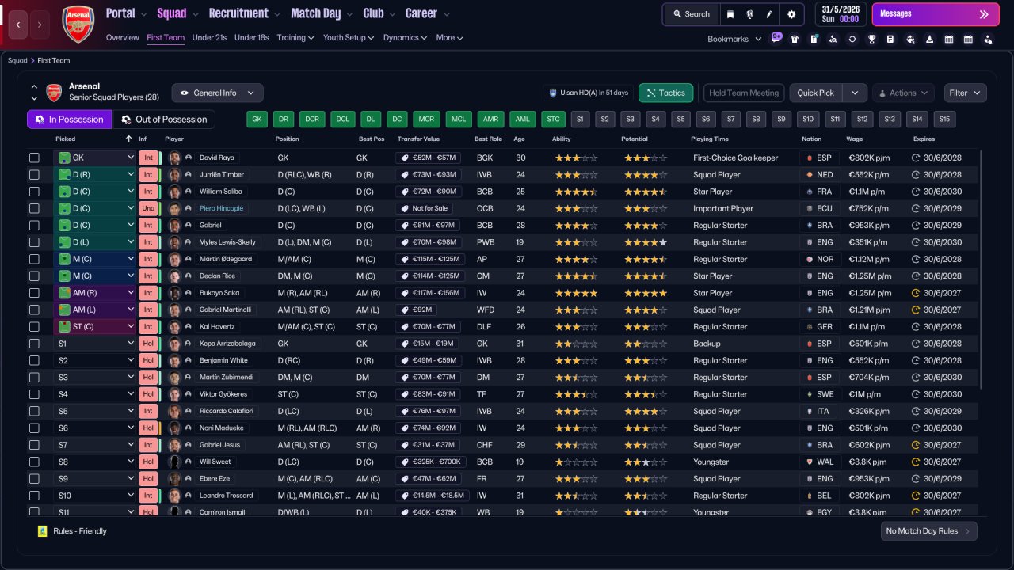Click Hold Team Meeting
The width and height of the screenshot is (1014, 570).
[744, 93]
